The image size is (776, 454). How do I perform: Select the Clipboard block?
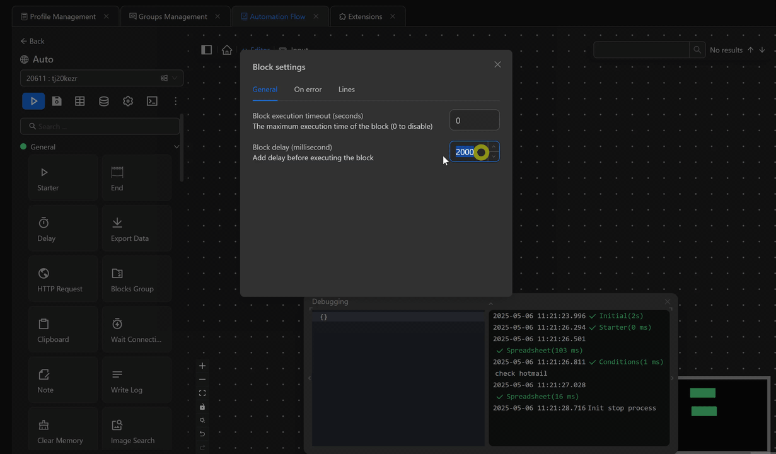pyautogui.click(x=63, y=329)
